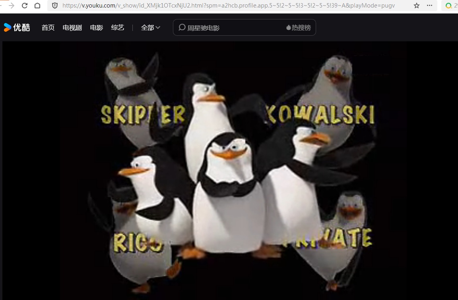Click the green circle extension icon
The width and height of the screenshot is (458, 300).
point(448,6)
